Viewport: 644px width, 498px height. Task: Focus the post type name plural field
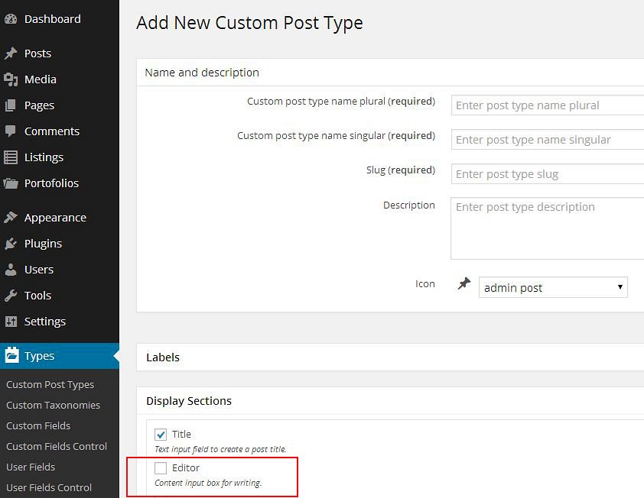coord(548,105)
